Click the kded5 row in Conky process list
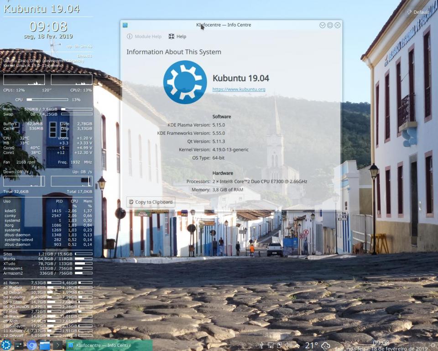This screenshot has width=438, height=351. pos(48,211)
